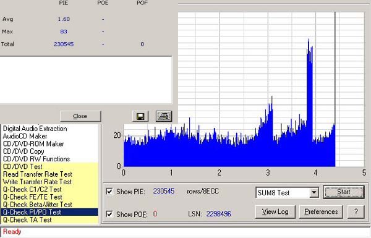The width and height of the screenshot is (371, 238).
Task: Toggle the Show PIE checkbox
Action: tap(109, 192)
